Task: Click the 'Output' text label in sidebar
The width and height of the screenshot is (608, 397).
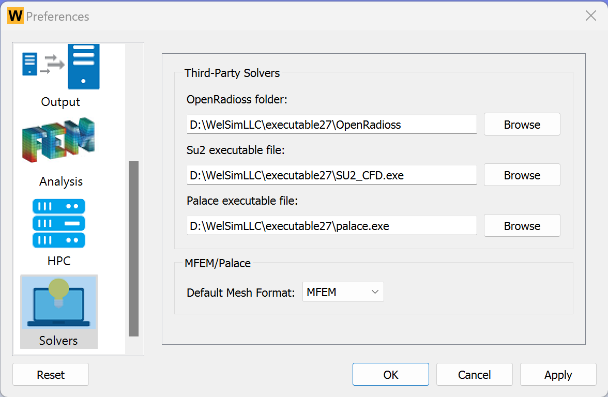Action: point(60,102)
